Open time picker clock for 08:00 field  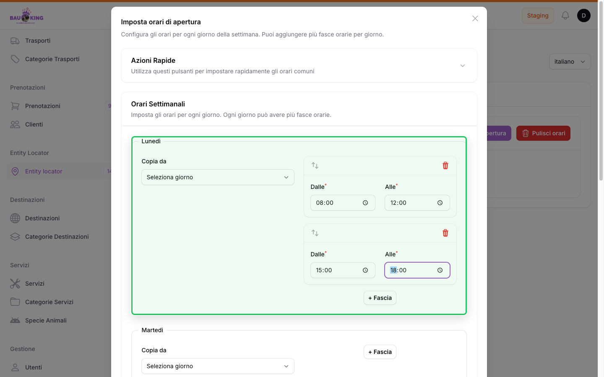(x=365, y=203)
